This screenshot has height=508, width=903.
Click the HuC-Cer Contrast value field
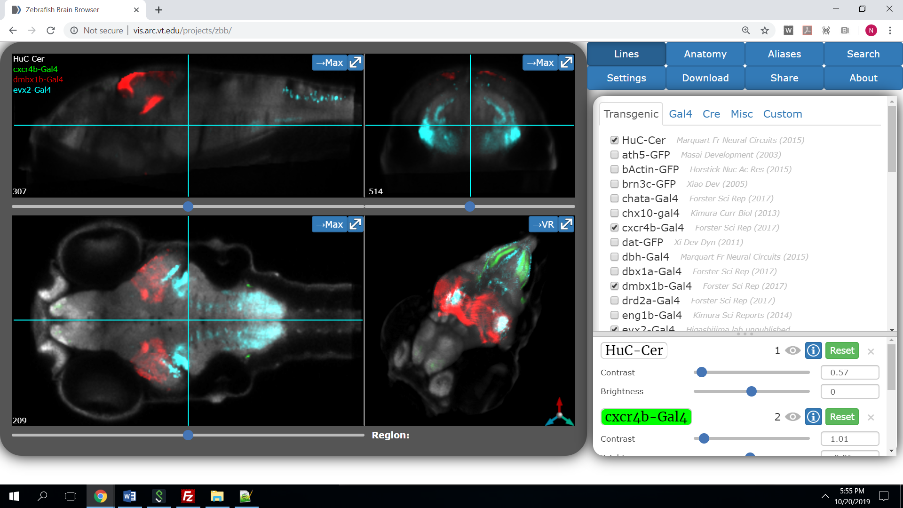coord(849,373)
